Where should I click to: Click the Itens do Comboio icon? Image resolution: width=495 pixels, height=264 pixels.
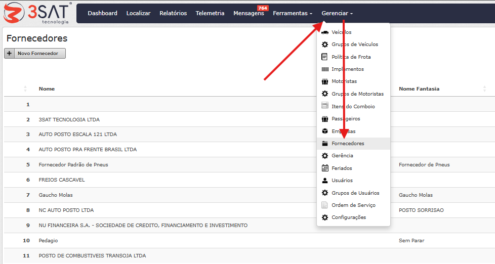click(x=325, y=105)
